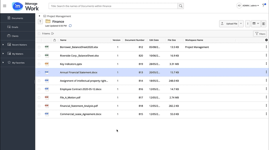
Task: Toggle the preview panel icon
Action: 264,24
